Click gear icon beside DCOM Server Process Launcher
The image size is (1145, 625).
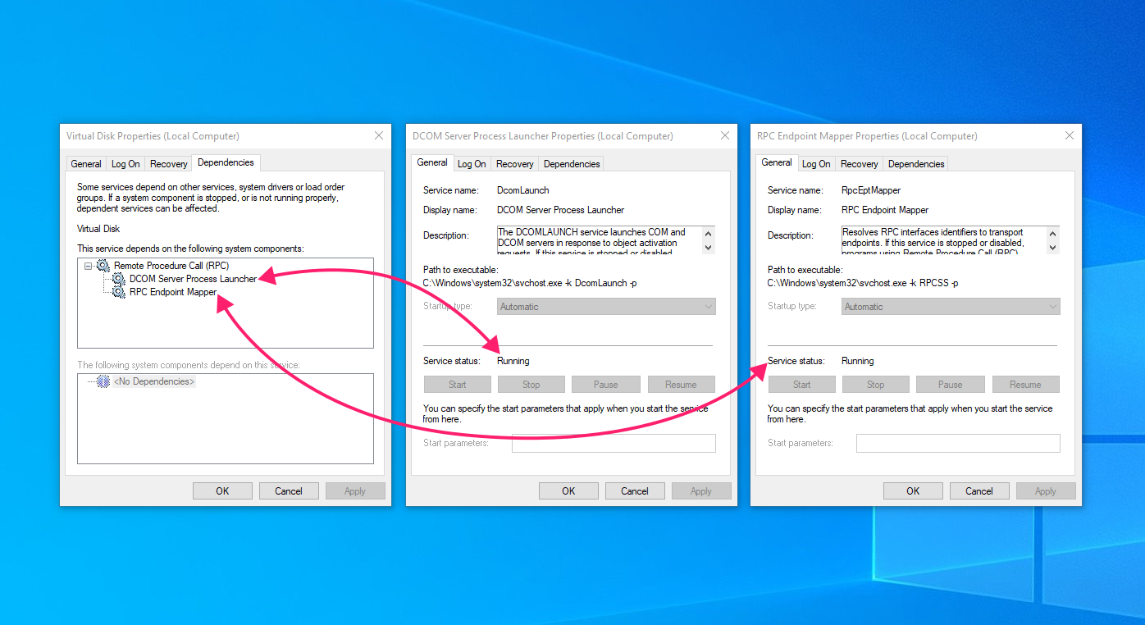pyautogui.click(x=119, y=279)
